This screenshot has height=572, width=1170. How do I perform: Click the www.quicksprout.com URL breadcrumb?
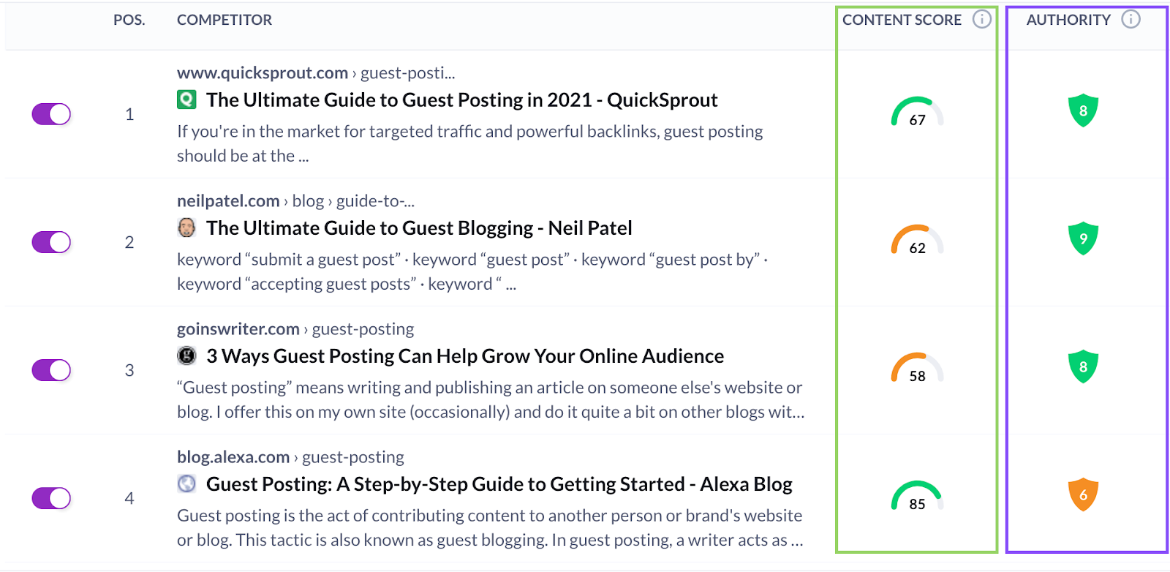(316, 73)
